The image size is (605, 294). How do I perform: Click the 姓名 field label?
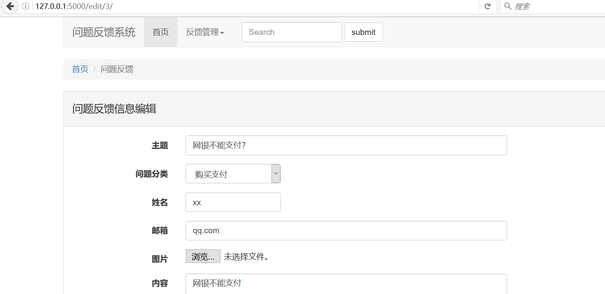[x=160, y=203]
